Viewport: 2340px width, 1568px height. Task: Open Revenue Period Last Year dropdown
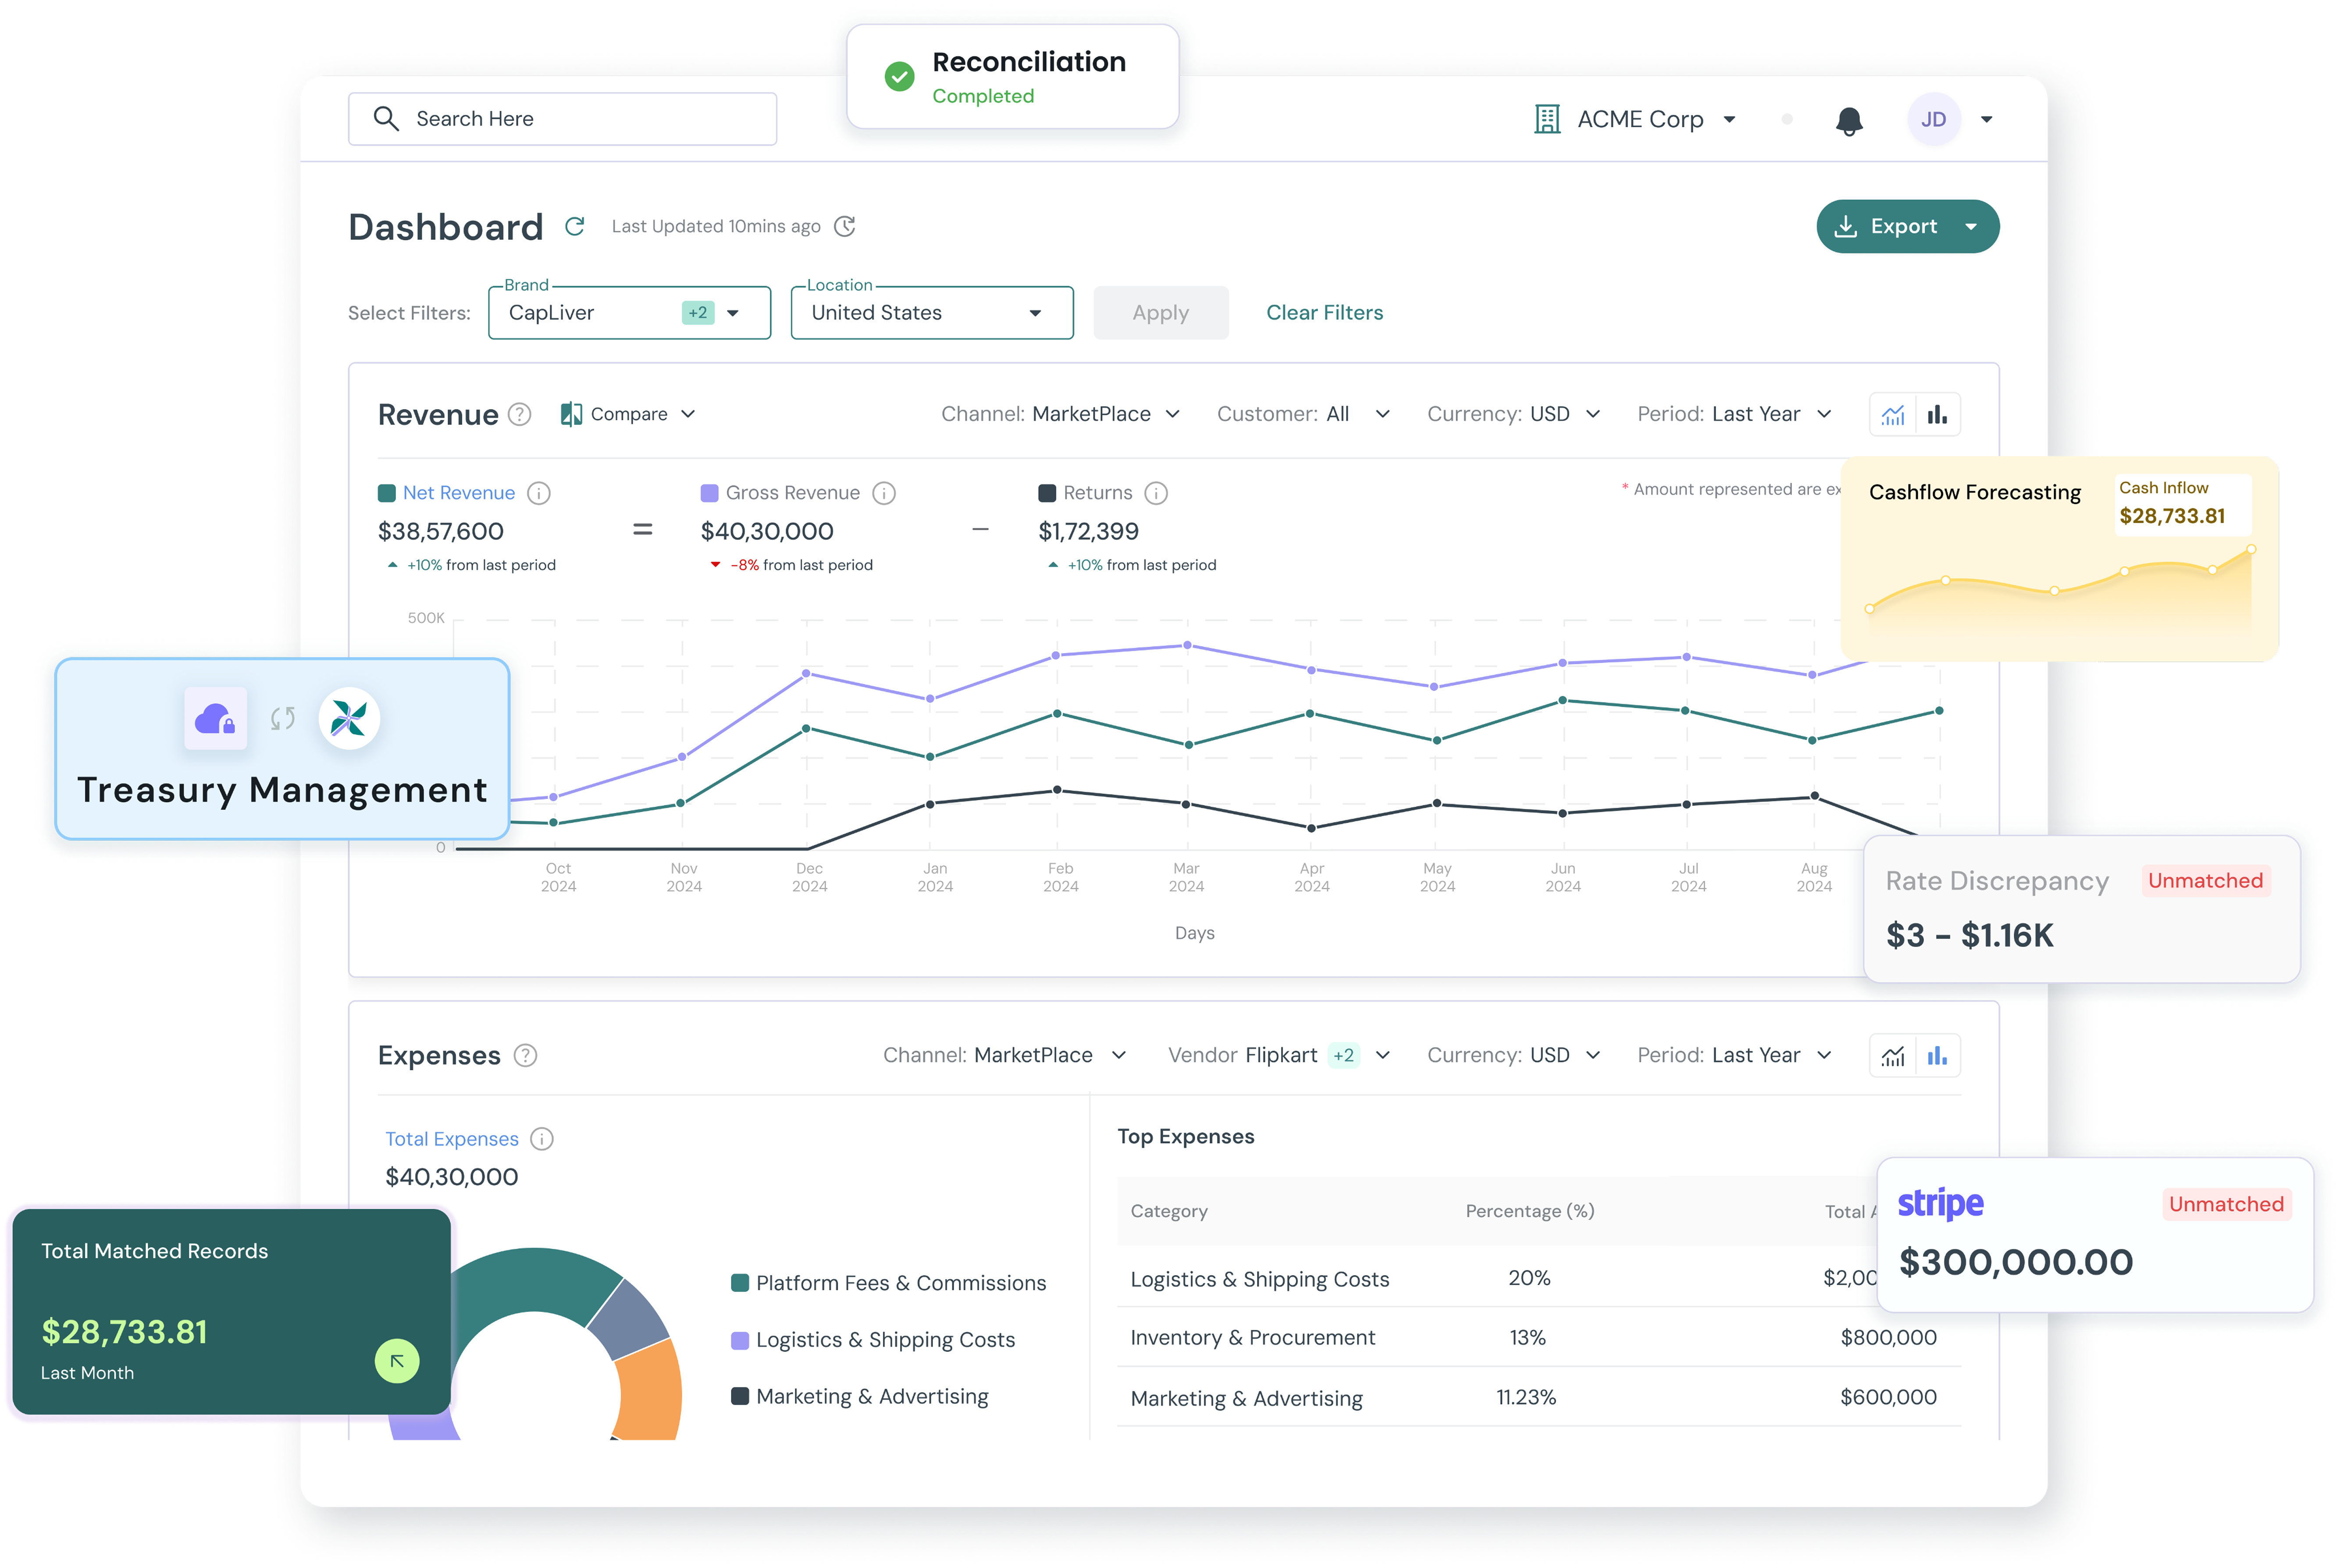click(x=1735, y=414)
